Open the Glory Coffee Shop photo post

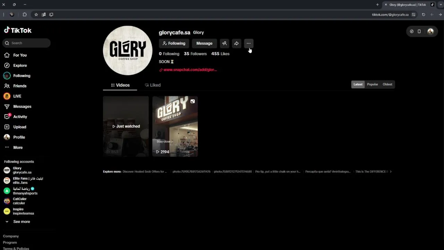(x=175, y=126)
